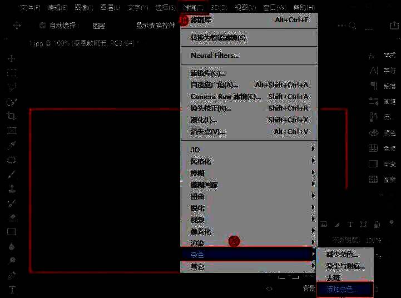This screenshot has height=298, width=401.
Task: Open the History panel icon
Action: pos(374,117)
